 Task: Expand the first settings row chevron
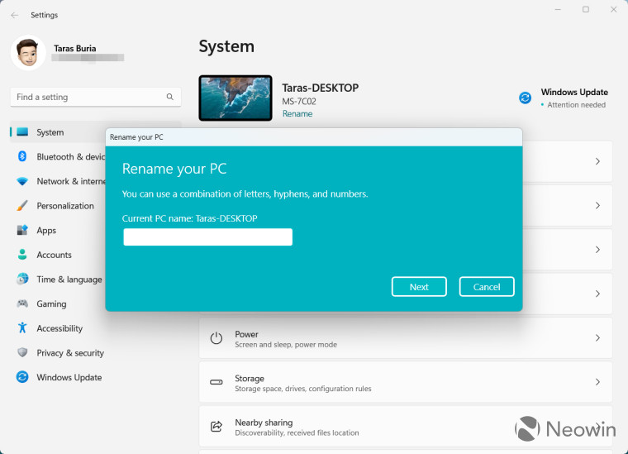point(597,161)
